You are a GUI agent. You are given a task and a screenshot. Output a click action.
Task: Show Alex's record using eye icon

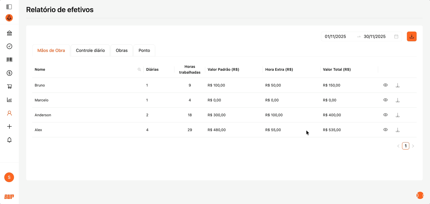(385, 130)
